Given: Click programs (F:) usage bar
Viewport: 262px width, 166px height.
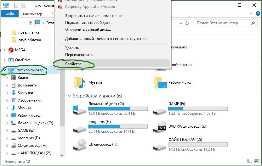Looking at the screenshot, I should click(x=118, y=127).
